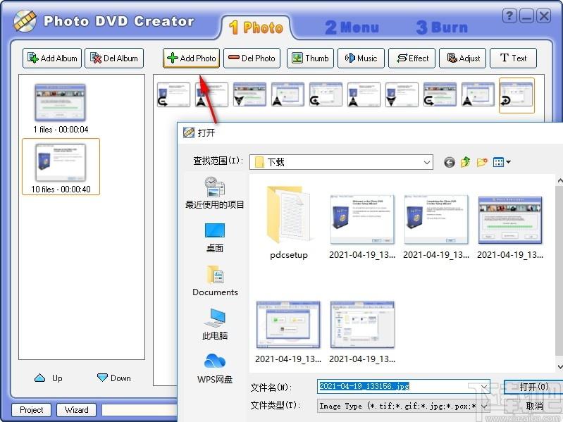The image size is (563, 422).
Task: Click the Photo DVD Creator film reel logo
Action: point(25,21)
